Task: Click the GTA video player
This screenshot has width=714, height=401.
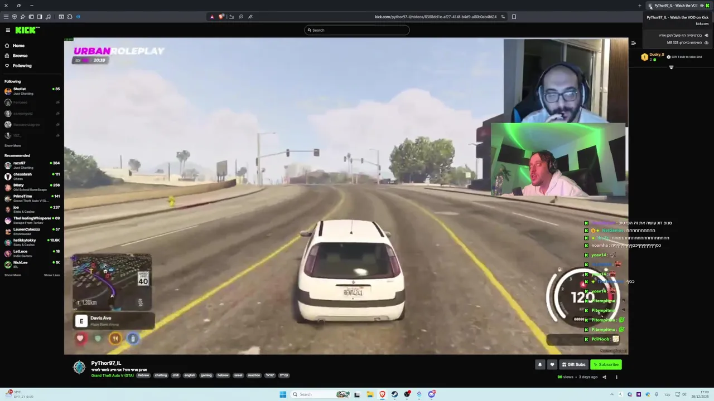Action: [346, 196]
